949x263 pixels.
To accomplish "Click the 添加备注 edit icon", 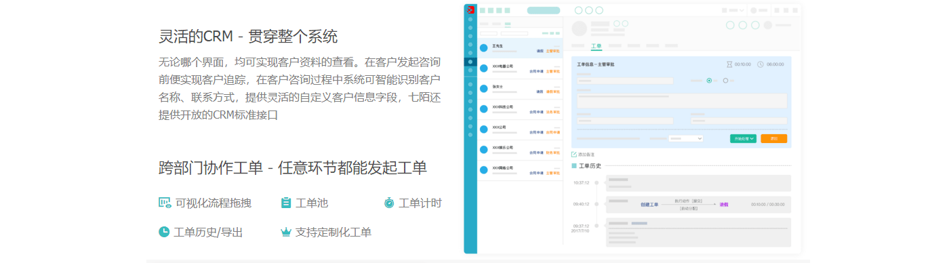I will pos(574,155).
